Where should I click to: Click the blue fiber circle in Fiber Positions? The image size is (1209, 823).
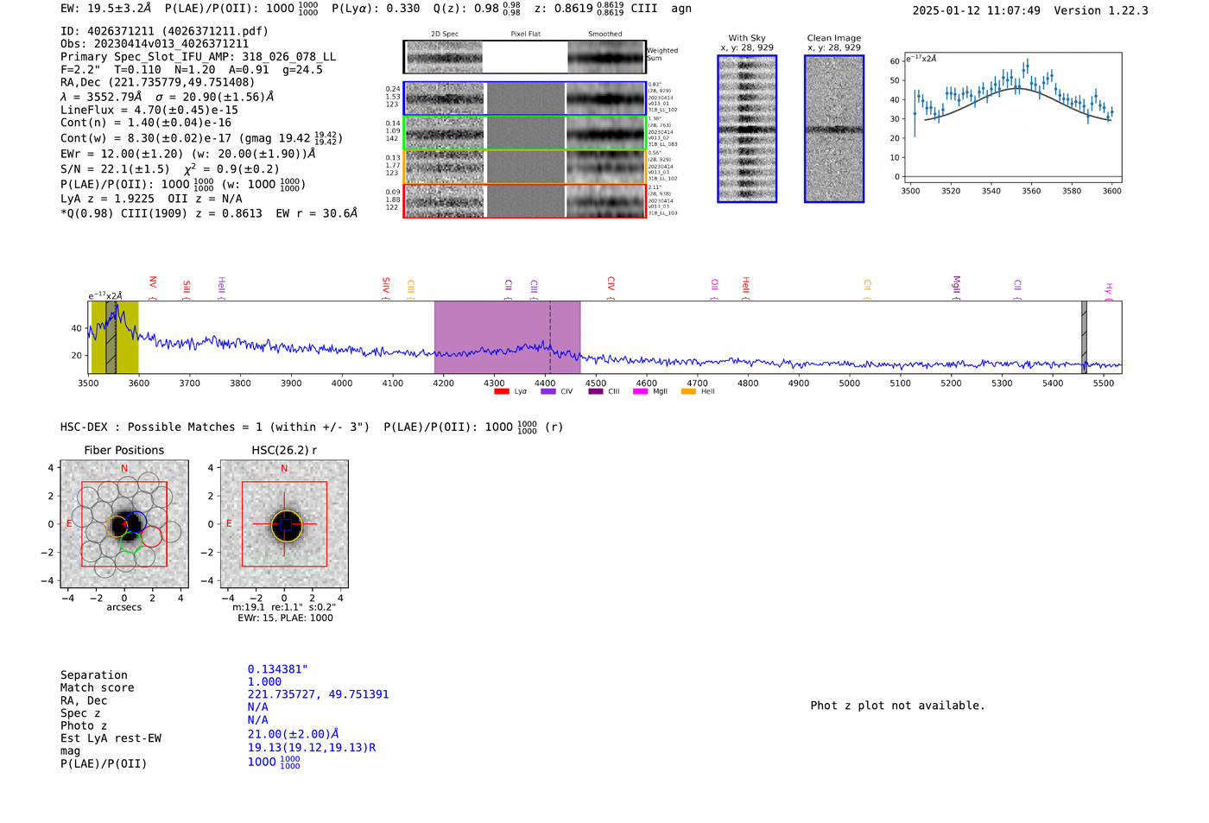pos(135,522)
